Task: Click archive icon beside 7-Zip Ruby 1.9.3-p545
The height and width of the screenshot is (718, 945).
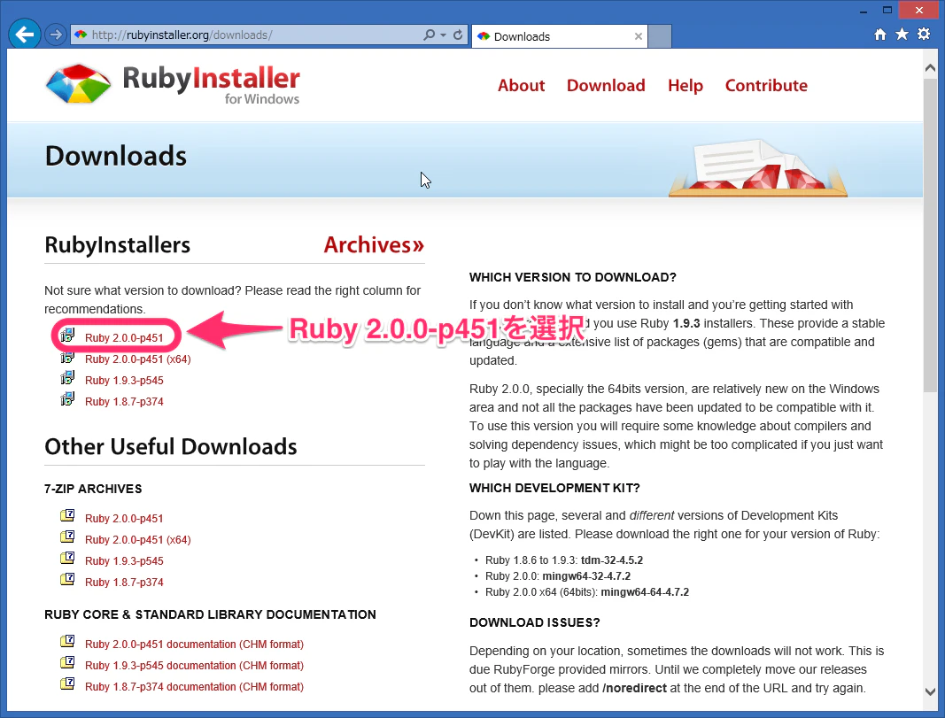Action: (67, 558)
